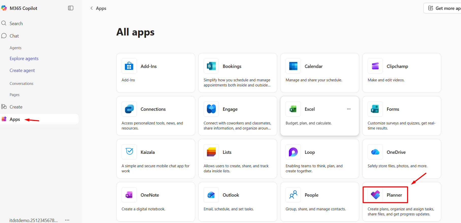Select the Loop app icon
Image resolution: width=461 pixels, height=223 pixels.
point(293,152)
